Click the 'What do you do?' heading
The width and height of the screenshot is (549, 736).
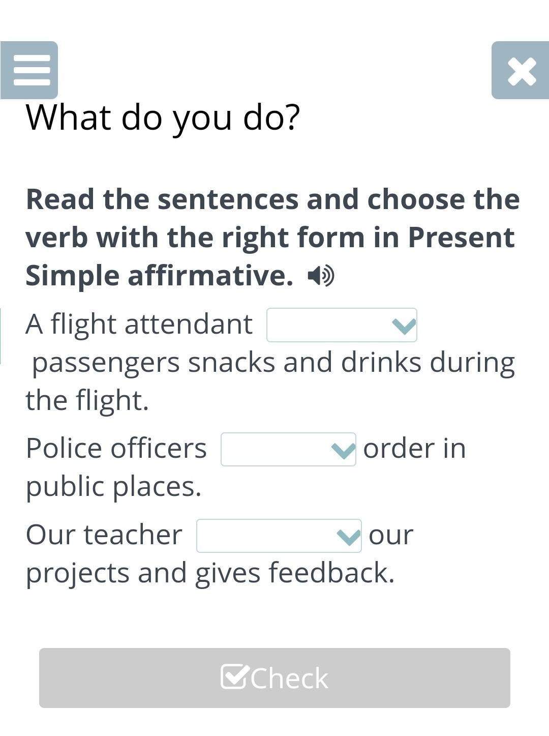(x=163, y=117)
